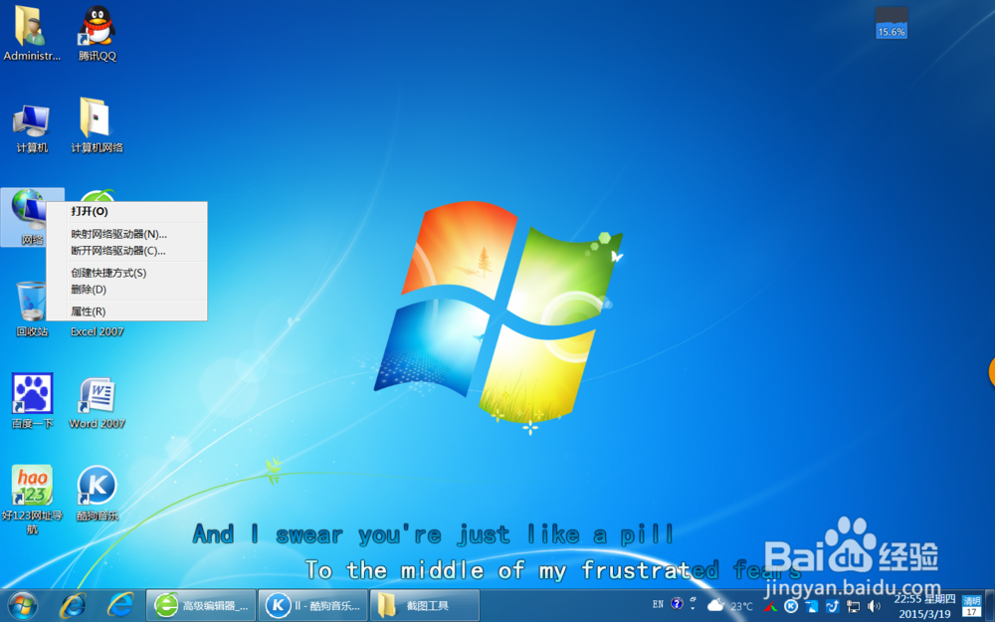Click the blue bird tray icon
This screenshot has width=995, height=622.
point(833,607)
